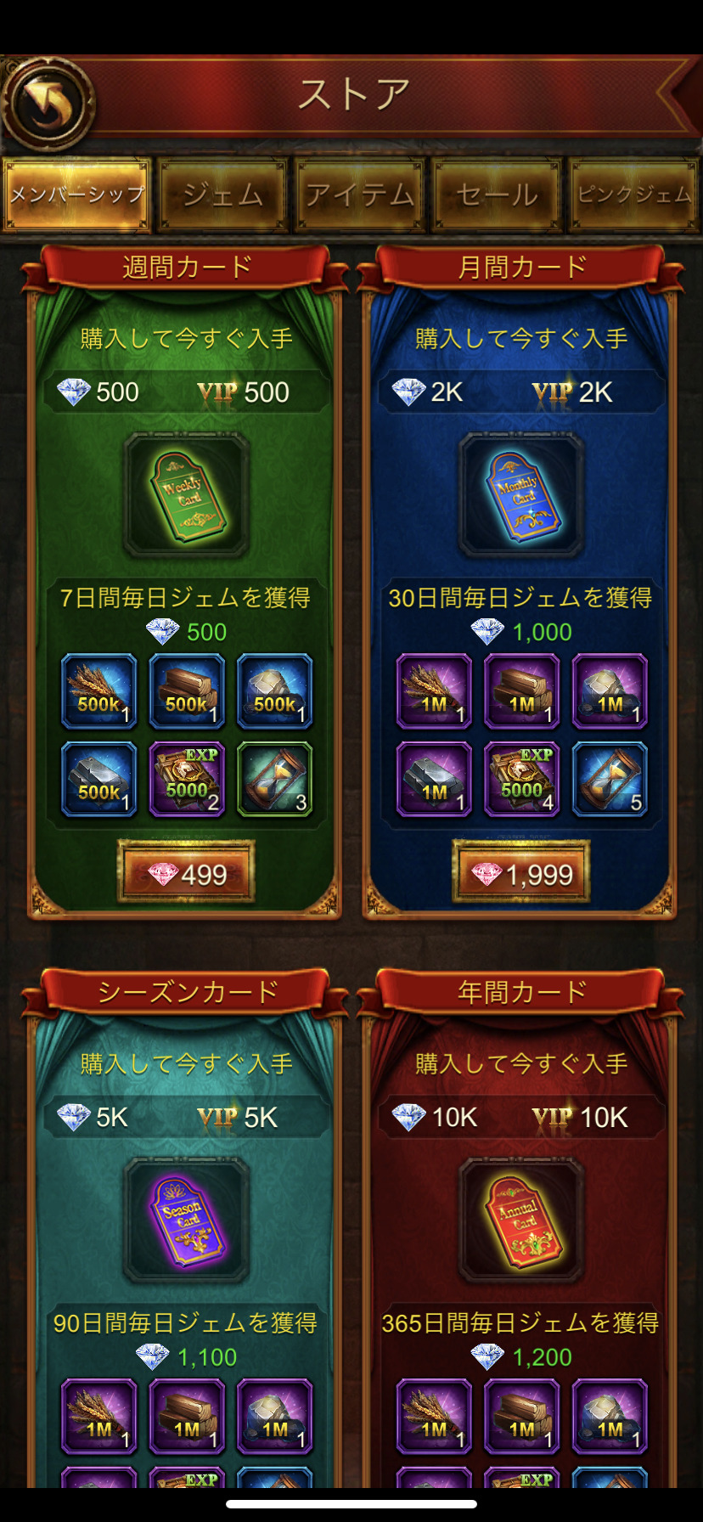Tap the EXP 5000 book in 月間カード
Viewport: 703px width, 1522px height.
521,780
